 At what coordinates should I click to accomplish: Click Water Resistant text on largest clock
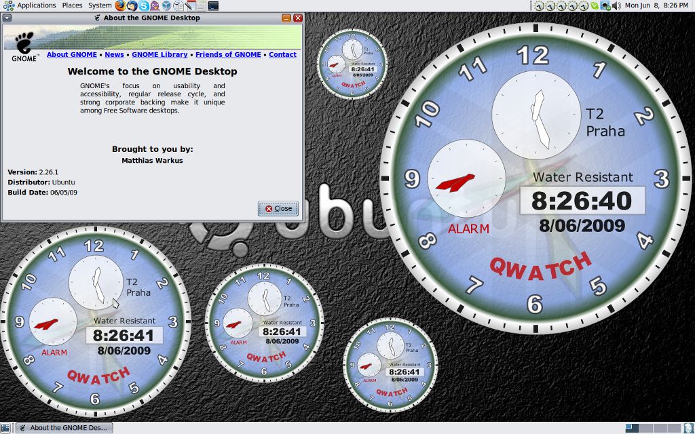coord(583,177)
